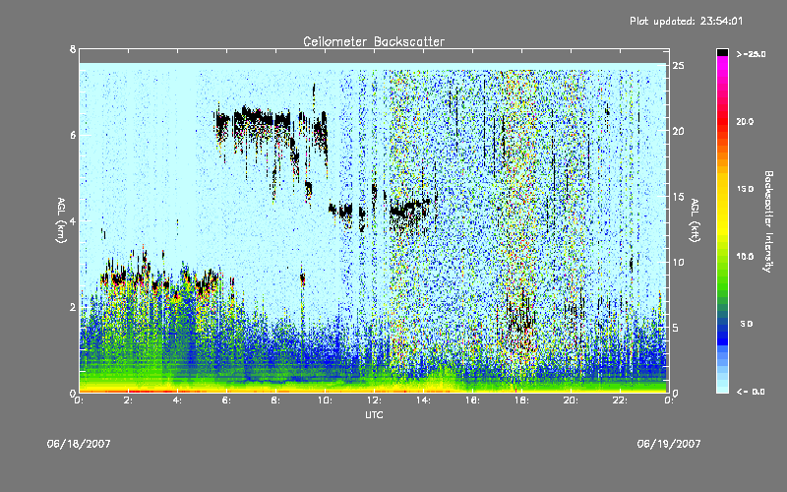Click the "8" km tick label
787x492 pixels.
73,50
